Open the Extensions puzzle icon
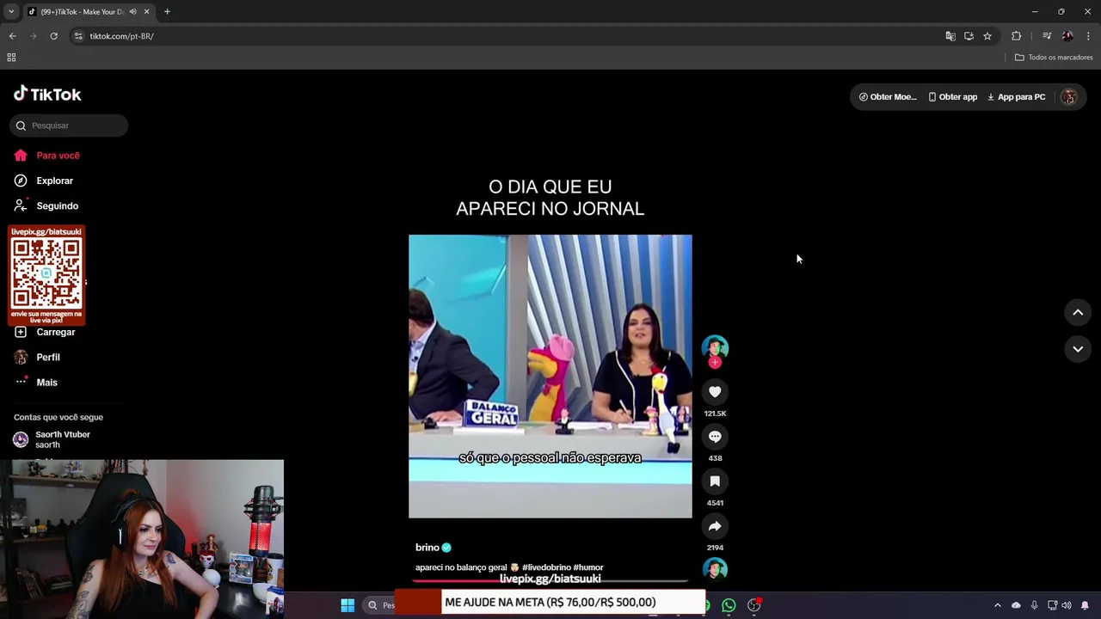The height and width of the screenshot is (619, 1101). [x=1017, y=36]
